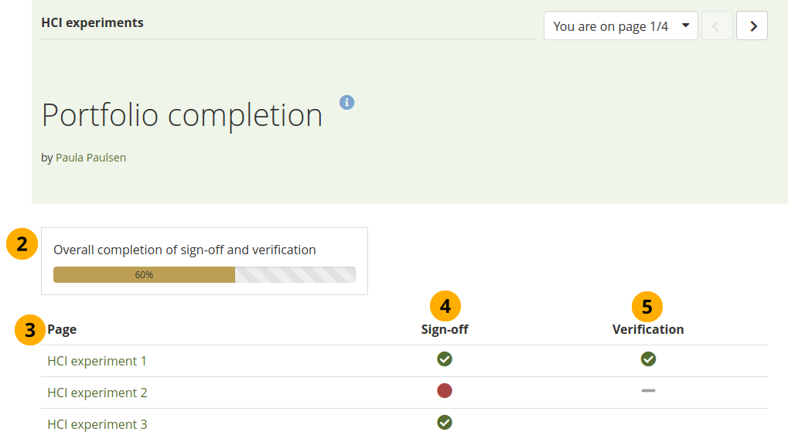The height and width of the screenshot is (442, 788).
Task: Click the HCI experiments collection title
Action: coord(92,23)
